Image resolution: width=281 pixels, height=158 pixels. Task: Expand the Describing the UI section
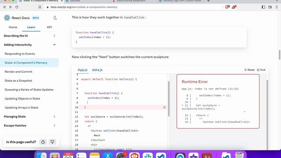(29, 36)
